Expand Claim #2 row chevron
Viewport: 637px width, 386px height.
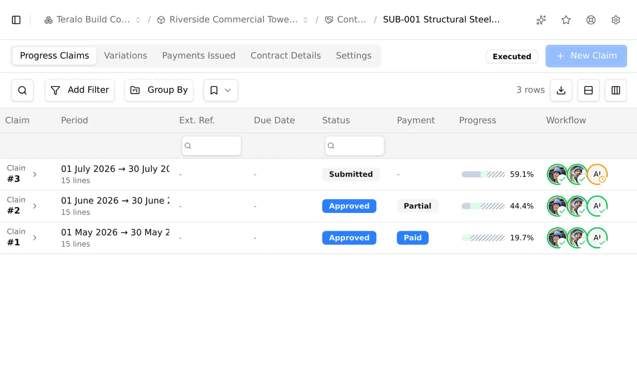coord(34,206)
